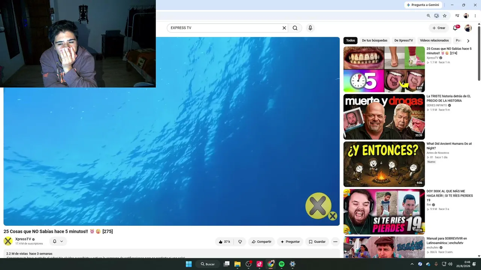Click the SERIES INFINITO channel name
The width and height of the screenshot is (481, 270).
pos(437,105)
